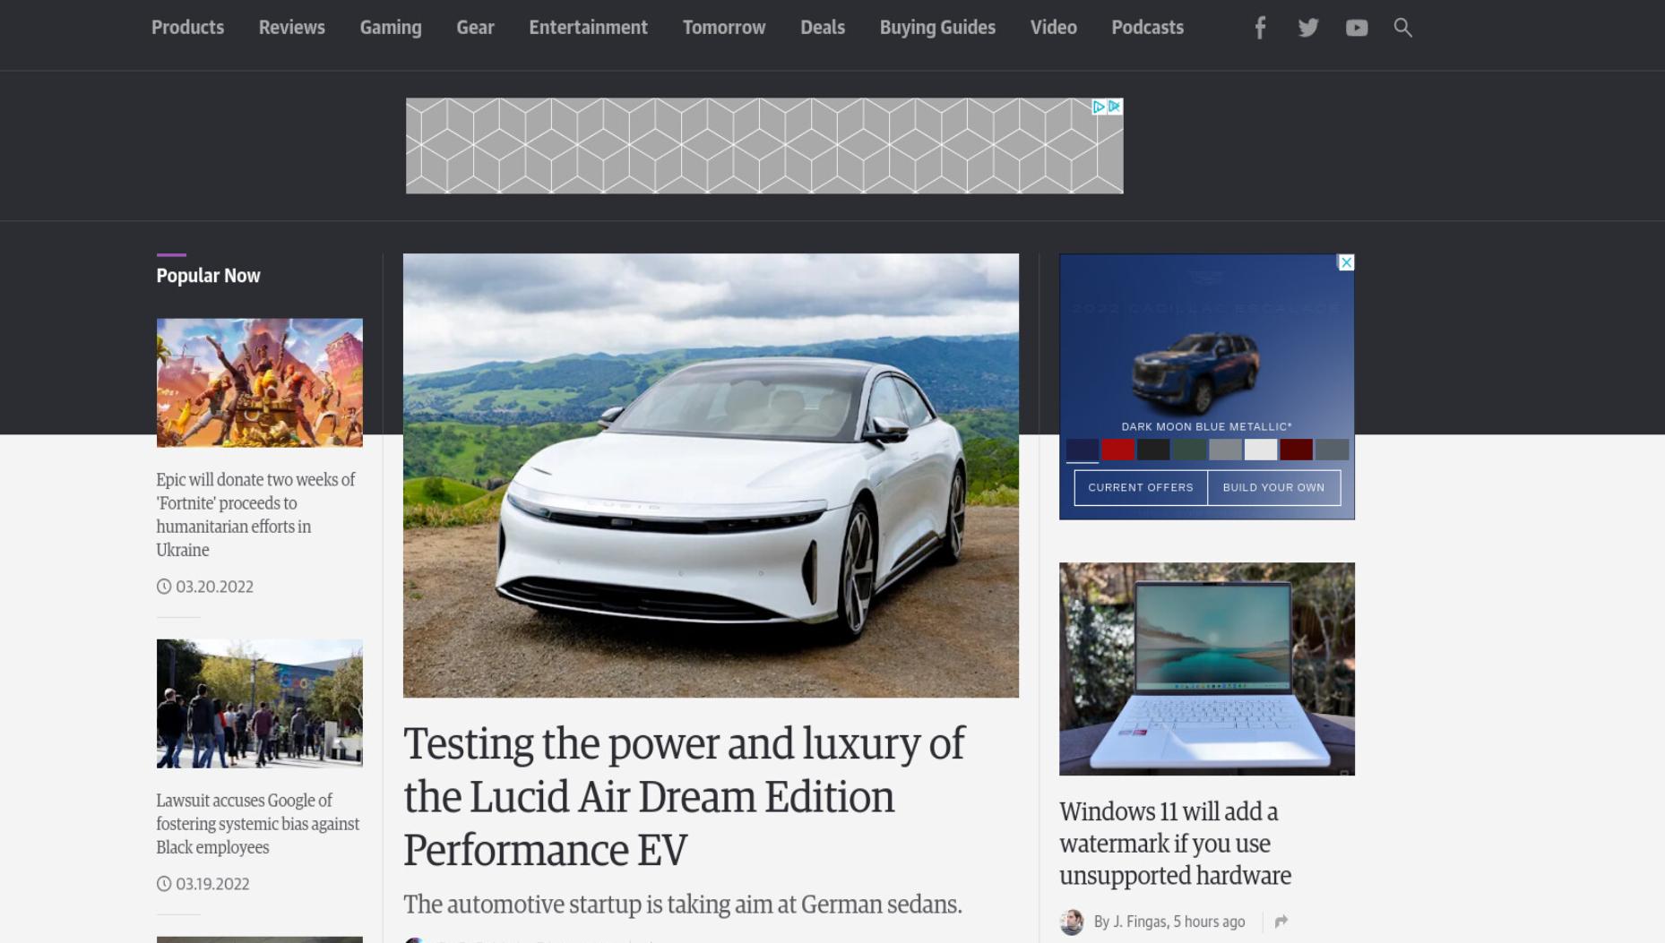1665x943 pixels.
Task: Click Build Your Own button in ad
Action: pos(1273,488)
